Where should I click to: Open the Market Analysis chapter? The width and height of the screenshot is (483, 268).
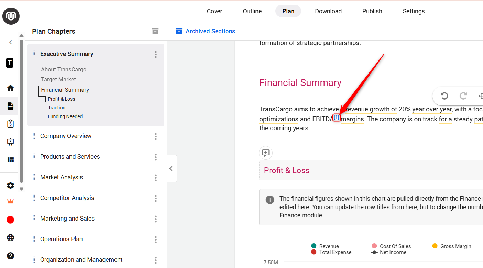62,177
